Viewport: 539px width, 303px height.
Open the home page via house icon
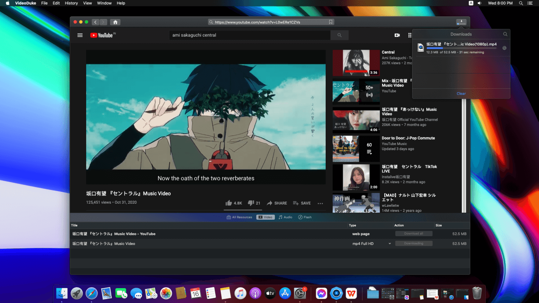tap(115, 22)
